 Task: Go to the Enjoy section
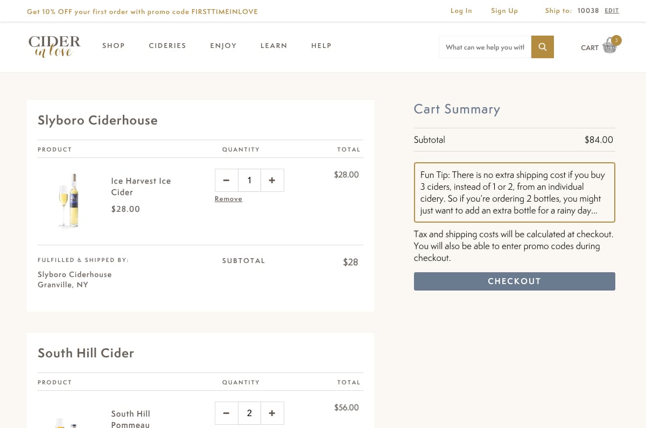point(223,46)
